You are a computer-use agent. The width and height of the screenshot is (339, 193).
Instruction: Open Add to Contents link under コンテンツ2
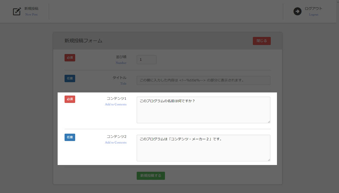pos(116,143)
